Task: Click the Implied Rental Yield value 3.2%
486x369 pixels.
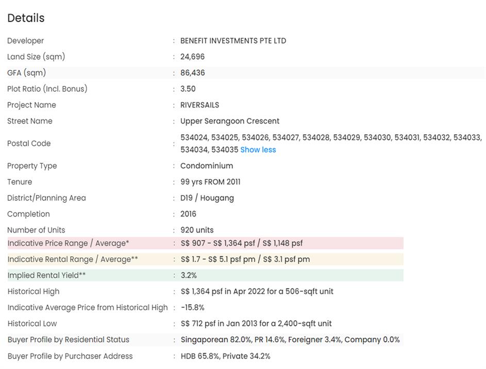Action: pyautogui.click(x=189, y=275)
